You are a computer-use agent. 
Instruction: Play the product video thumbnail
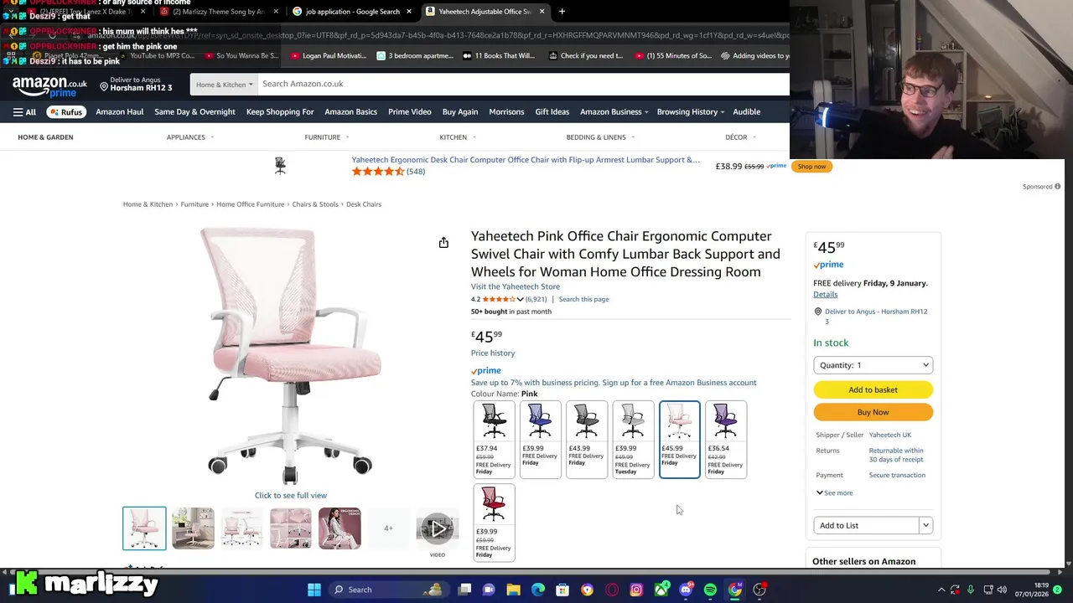pos(438,528)
